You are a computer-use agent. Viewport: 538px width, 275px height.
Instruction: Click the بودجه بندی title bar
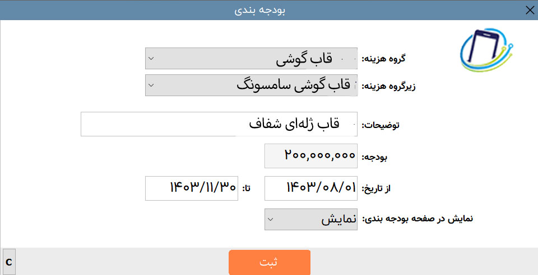pyautogui.click(x=260, y=10)
